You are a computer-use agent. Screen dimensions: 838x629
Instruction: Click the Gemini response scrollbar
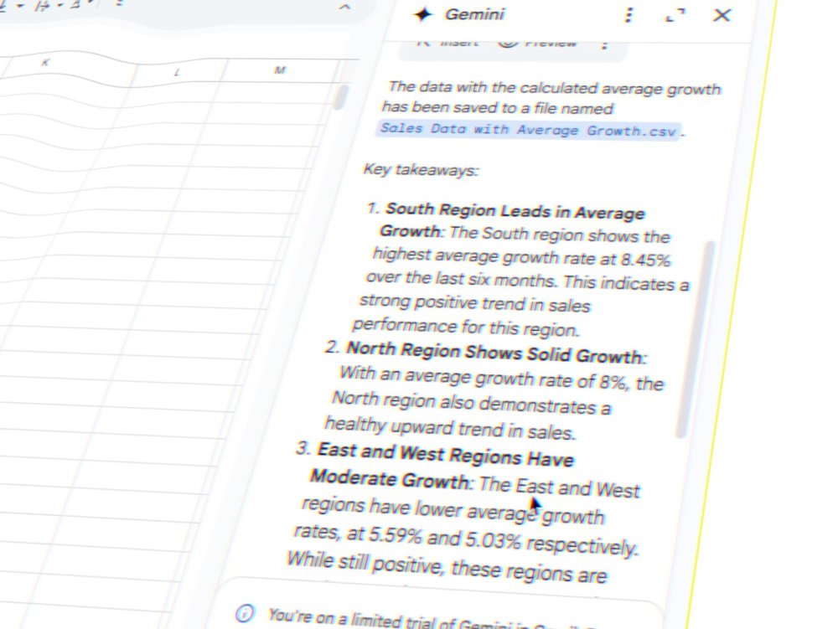(696, 339)
